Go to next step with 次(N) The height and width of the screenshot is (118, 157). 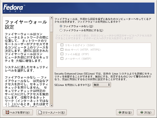point(146,112)
